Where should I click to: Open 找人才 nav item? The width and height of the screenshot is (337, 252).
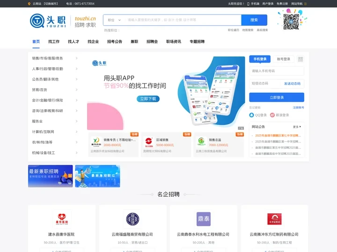click(x=73, y=42)
